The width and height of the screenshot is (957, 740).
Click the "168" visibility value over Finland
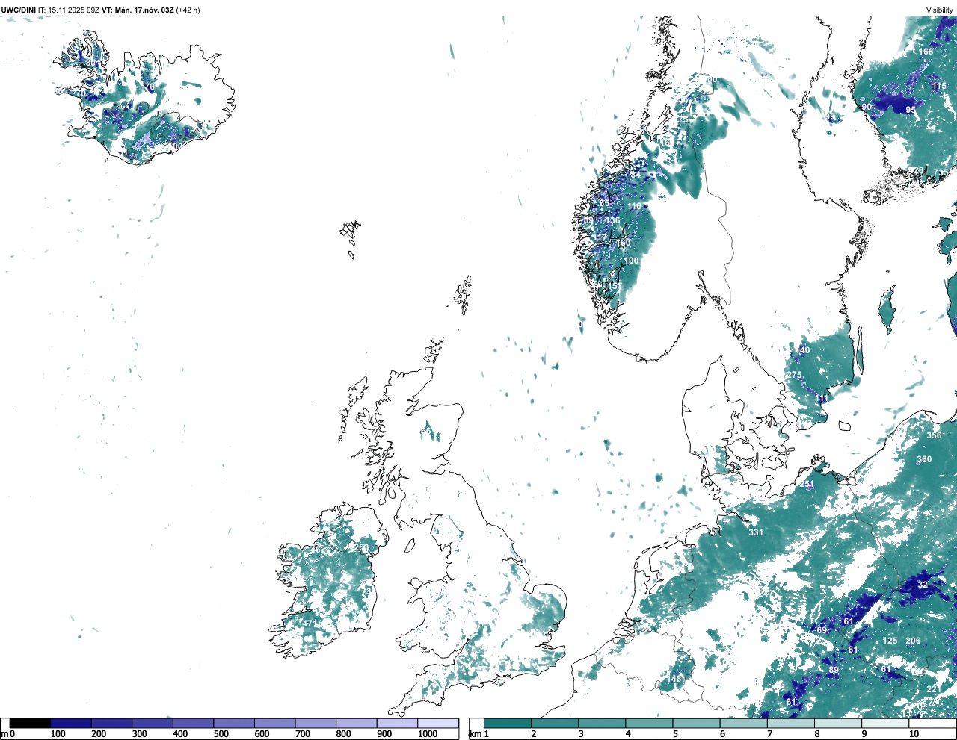click(x=926, y=52)
